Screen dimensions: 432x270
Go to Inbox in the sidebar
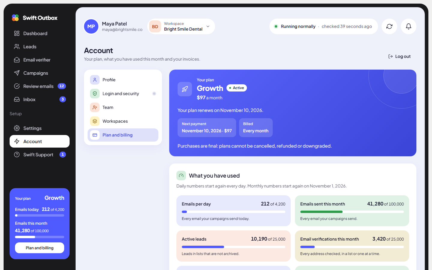coord(40,99)
